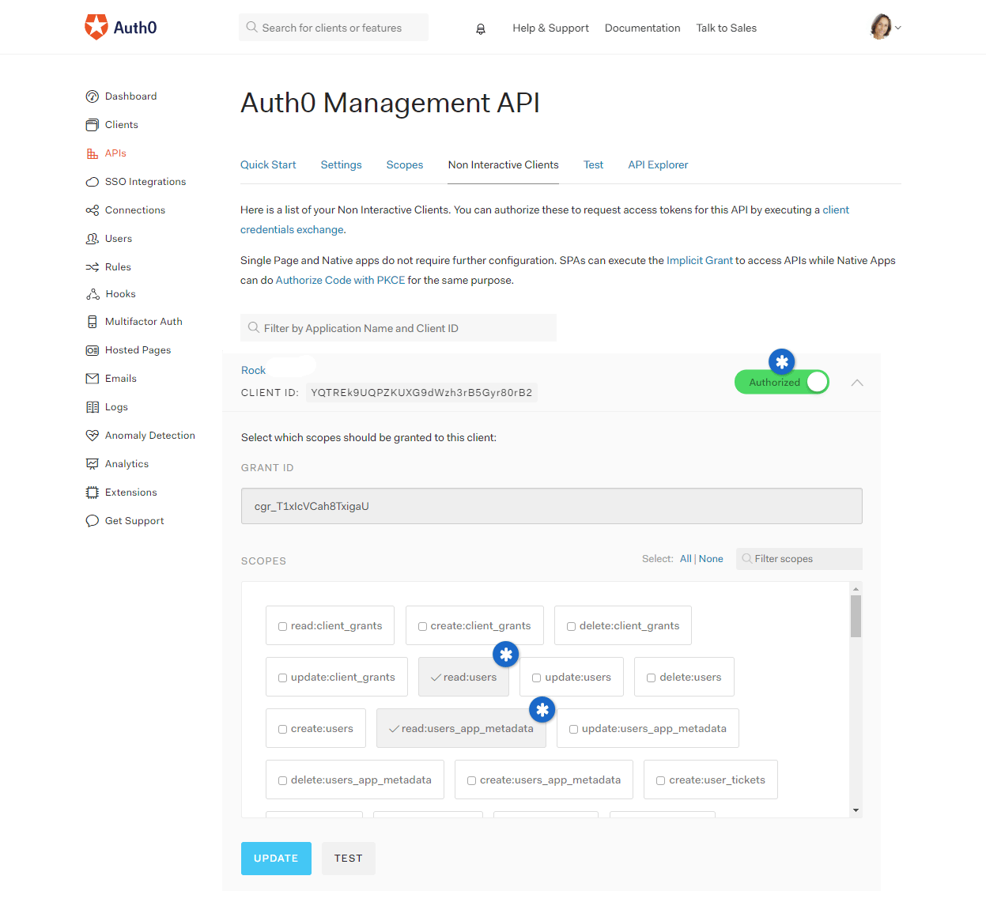The height and width of the screenshot is (906, 986).
Task: Click the search magnifier icon in header
Action: [x=251, y=27]
